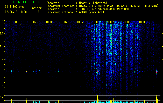Click the A504HB(yagi 4el) antenna text
Image resolution: width=163 pixels, height=103 pixels.
(x=91, y=12)
